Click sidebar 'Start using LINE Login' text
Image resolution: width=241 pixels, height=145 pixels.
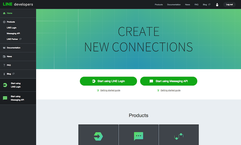tap(16, 85)
